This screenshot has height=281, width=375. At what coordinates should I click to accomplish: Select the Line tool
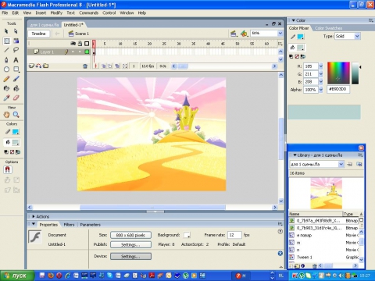[6, 50]
